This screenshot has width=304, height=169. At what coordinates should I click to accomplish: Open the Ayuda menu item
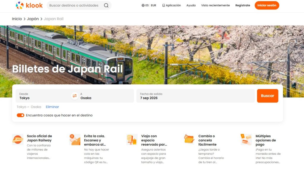click(x=191, y=5)
